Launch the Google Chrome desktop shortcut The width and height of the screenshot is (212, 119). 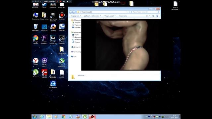pos(36,40)
